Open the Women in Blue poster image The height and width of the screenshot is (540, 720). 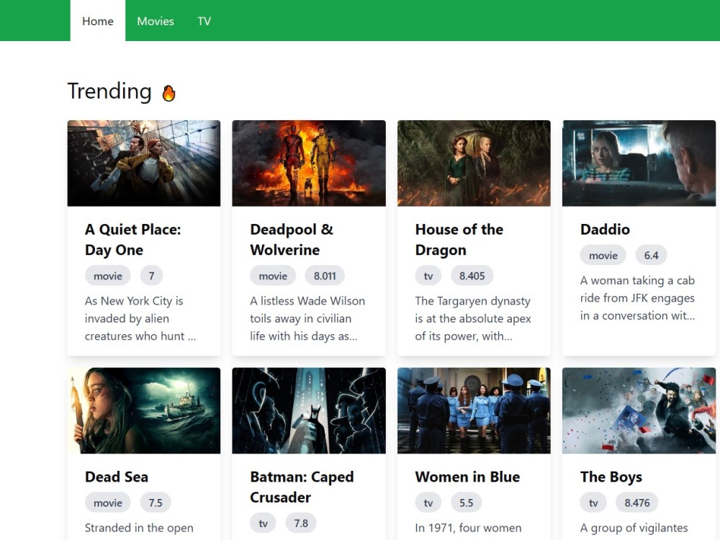[x=474, y=410]
